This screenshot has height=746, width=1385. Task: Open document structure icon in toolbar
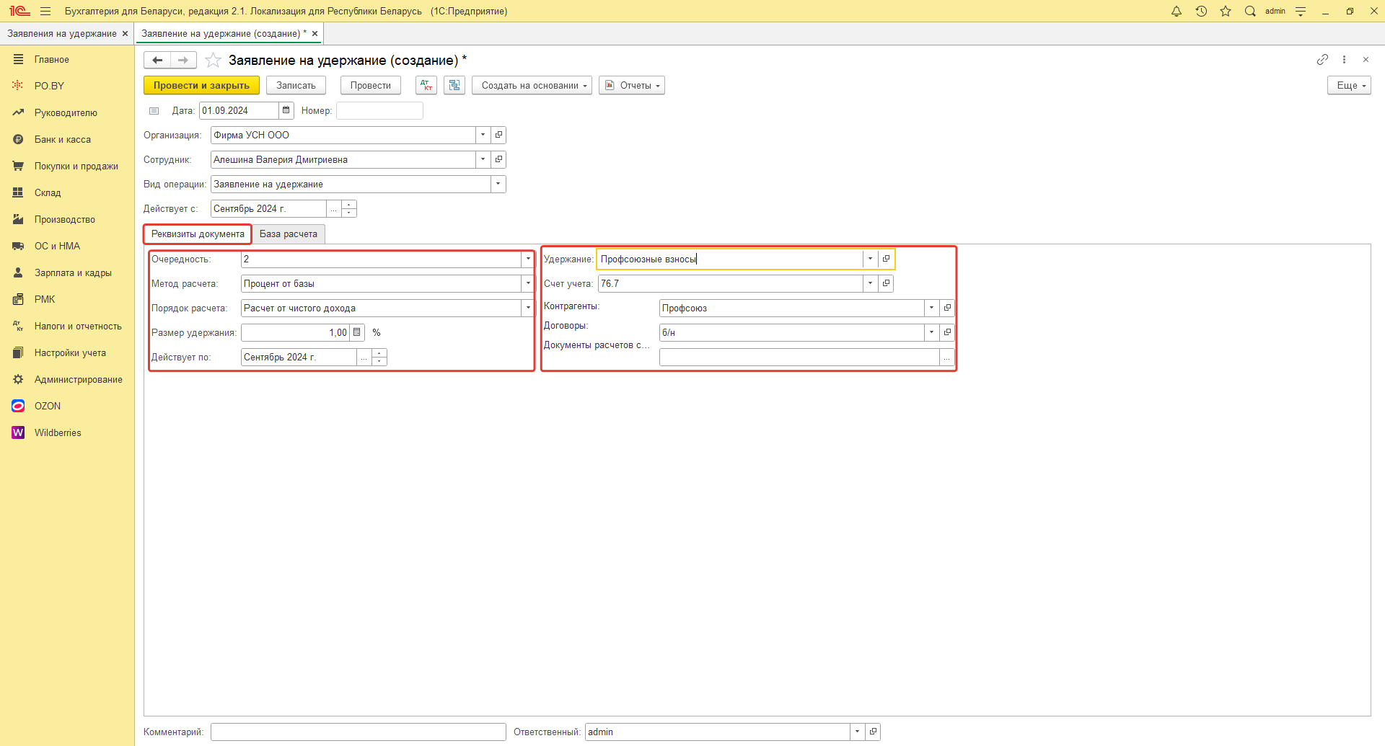pos(454,85)
